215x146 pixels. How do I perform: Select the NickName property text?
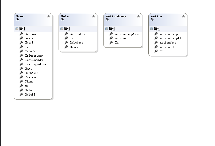pyautogui.click(x=32, y=73)
